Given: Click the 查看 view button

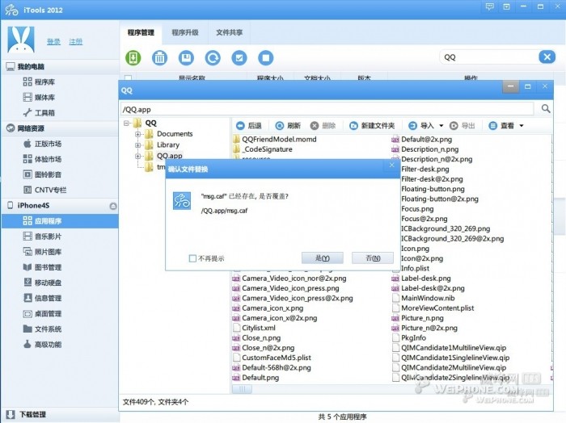Looking at the screenshot, I should (501, 125).
